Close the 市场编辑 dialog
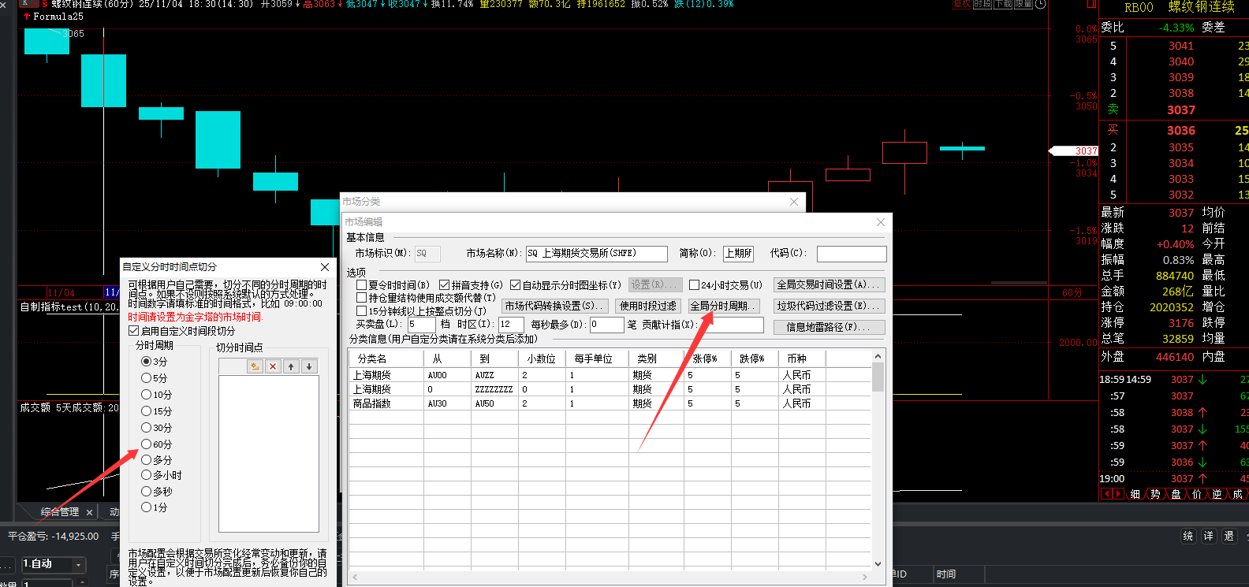 (x=881, y=222)
